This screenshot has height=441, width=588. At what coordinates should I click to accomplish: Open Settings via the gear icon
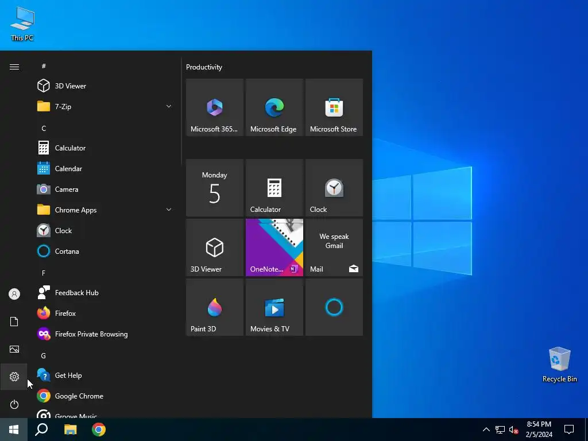pyautogui.click(x=14, y=377)
